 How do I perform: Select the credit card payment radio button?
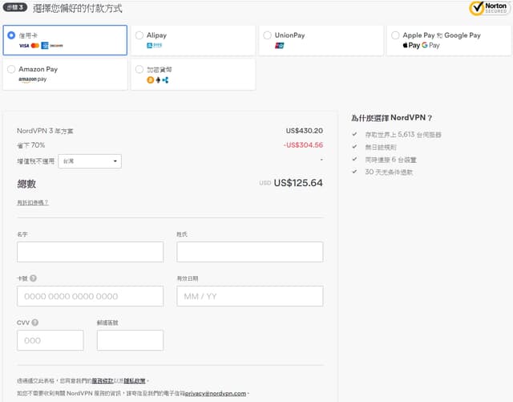11,35
